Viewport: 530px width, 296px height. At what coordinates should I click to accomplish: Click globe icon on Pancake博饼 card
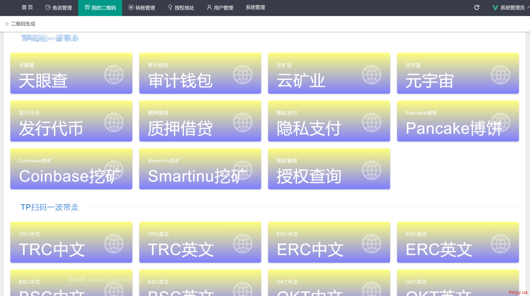[x=500, y=123]
